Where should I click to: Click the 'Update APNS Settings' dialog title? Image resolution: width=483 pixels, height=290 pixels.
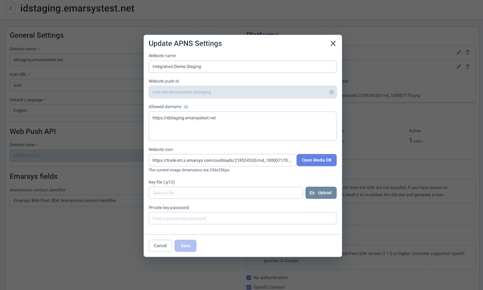185,43
